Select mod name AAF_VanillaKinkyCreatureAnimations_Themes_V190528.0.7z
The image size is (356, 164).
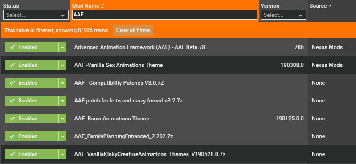click(x=150, y=154)
